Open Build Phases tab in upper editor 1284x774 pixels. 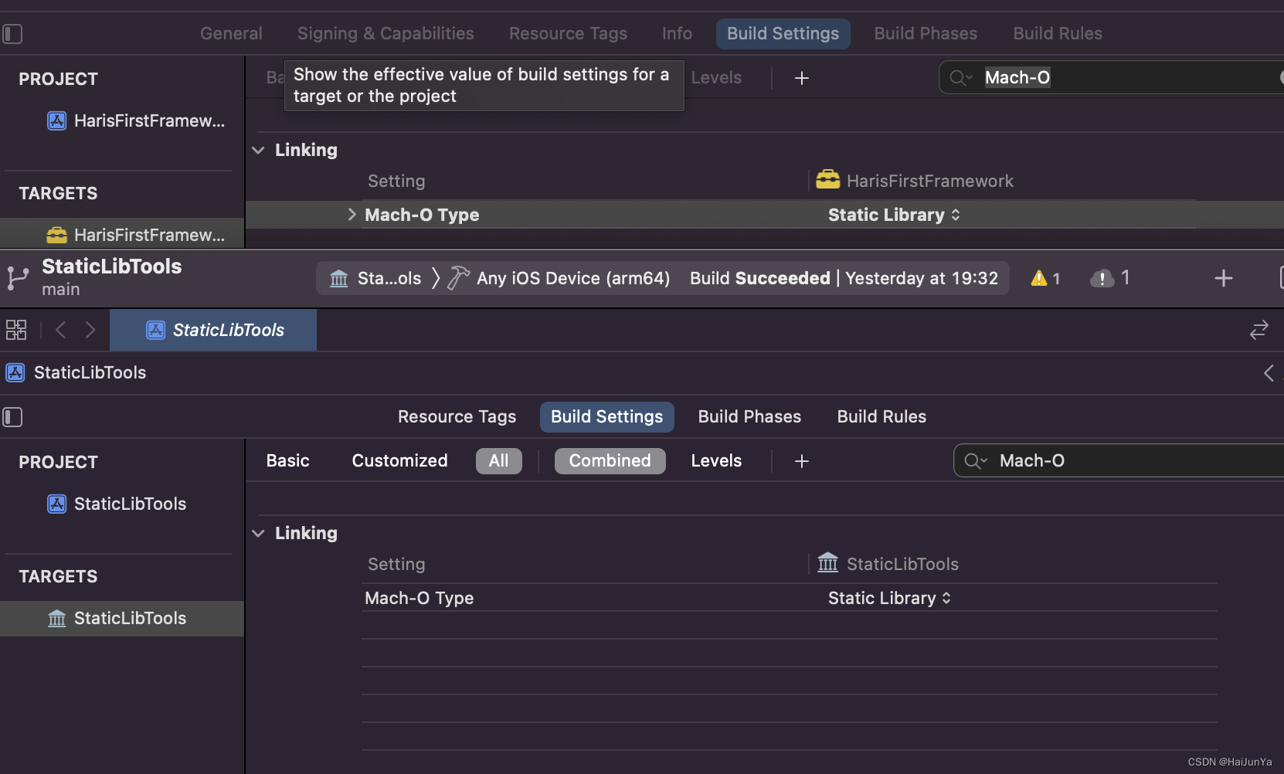pyautogui.click(x=926, y=34)
